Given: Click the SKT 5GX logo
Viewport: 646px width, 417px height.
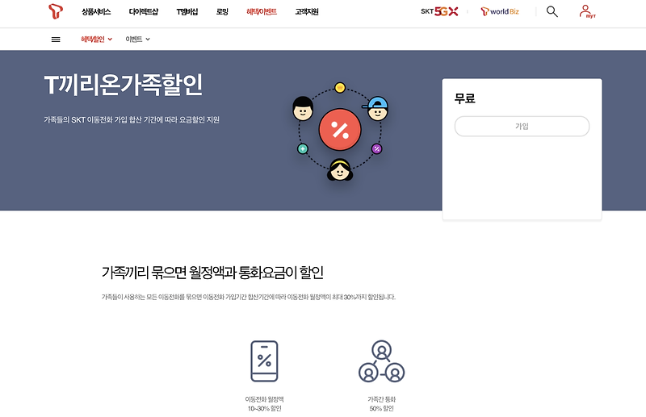Looking at the screenshot, I should click(439, 11).
